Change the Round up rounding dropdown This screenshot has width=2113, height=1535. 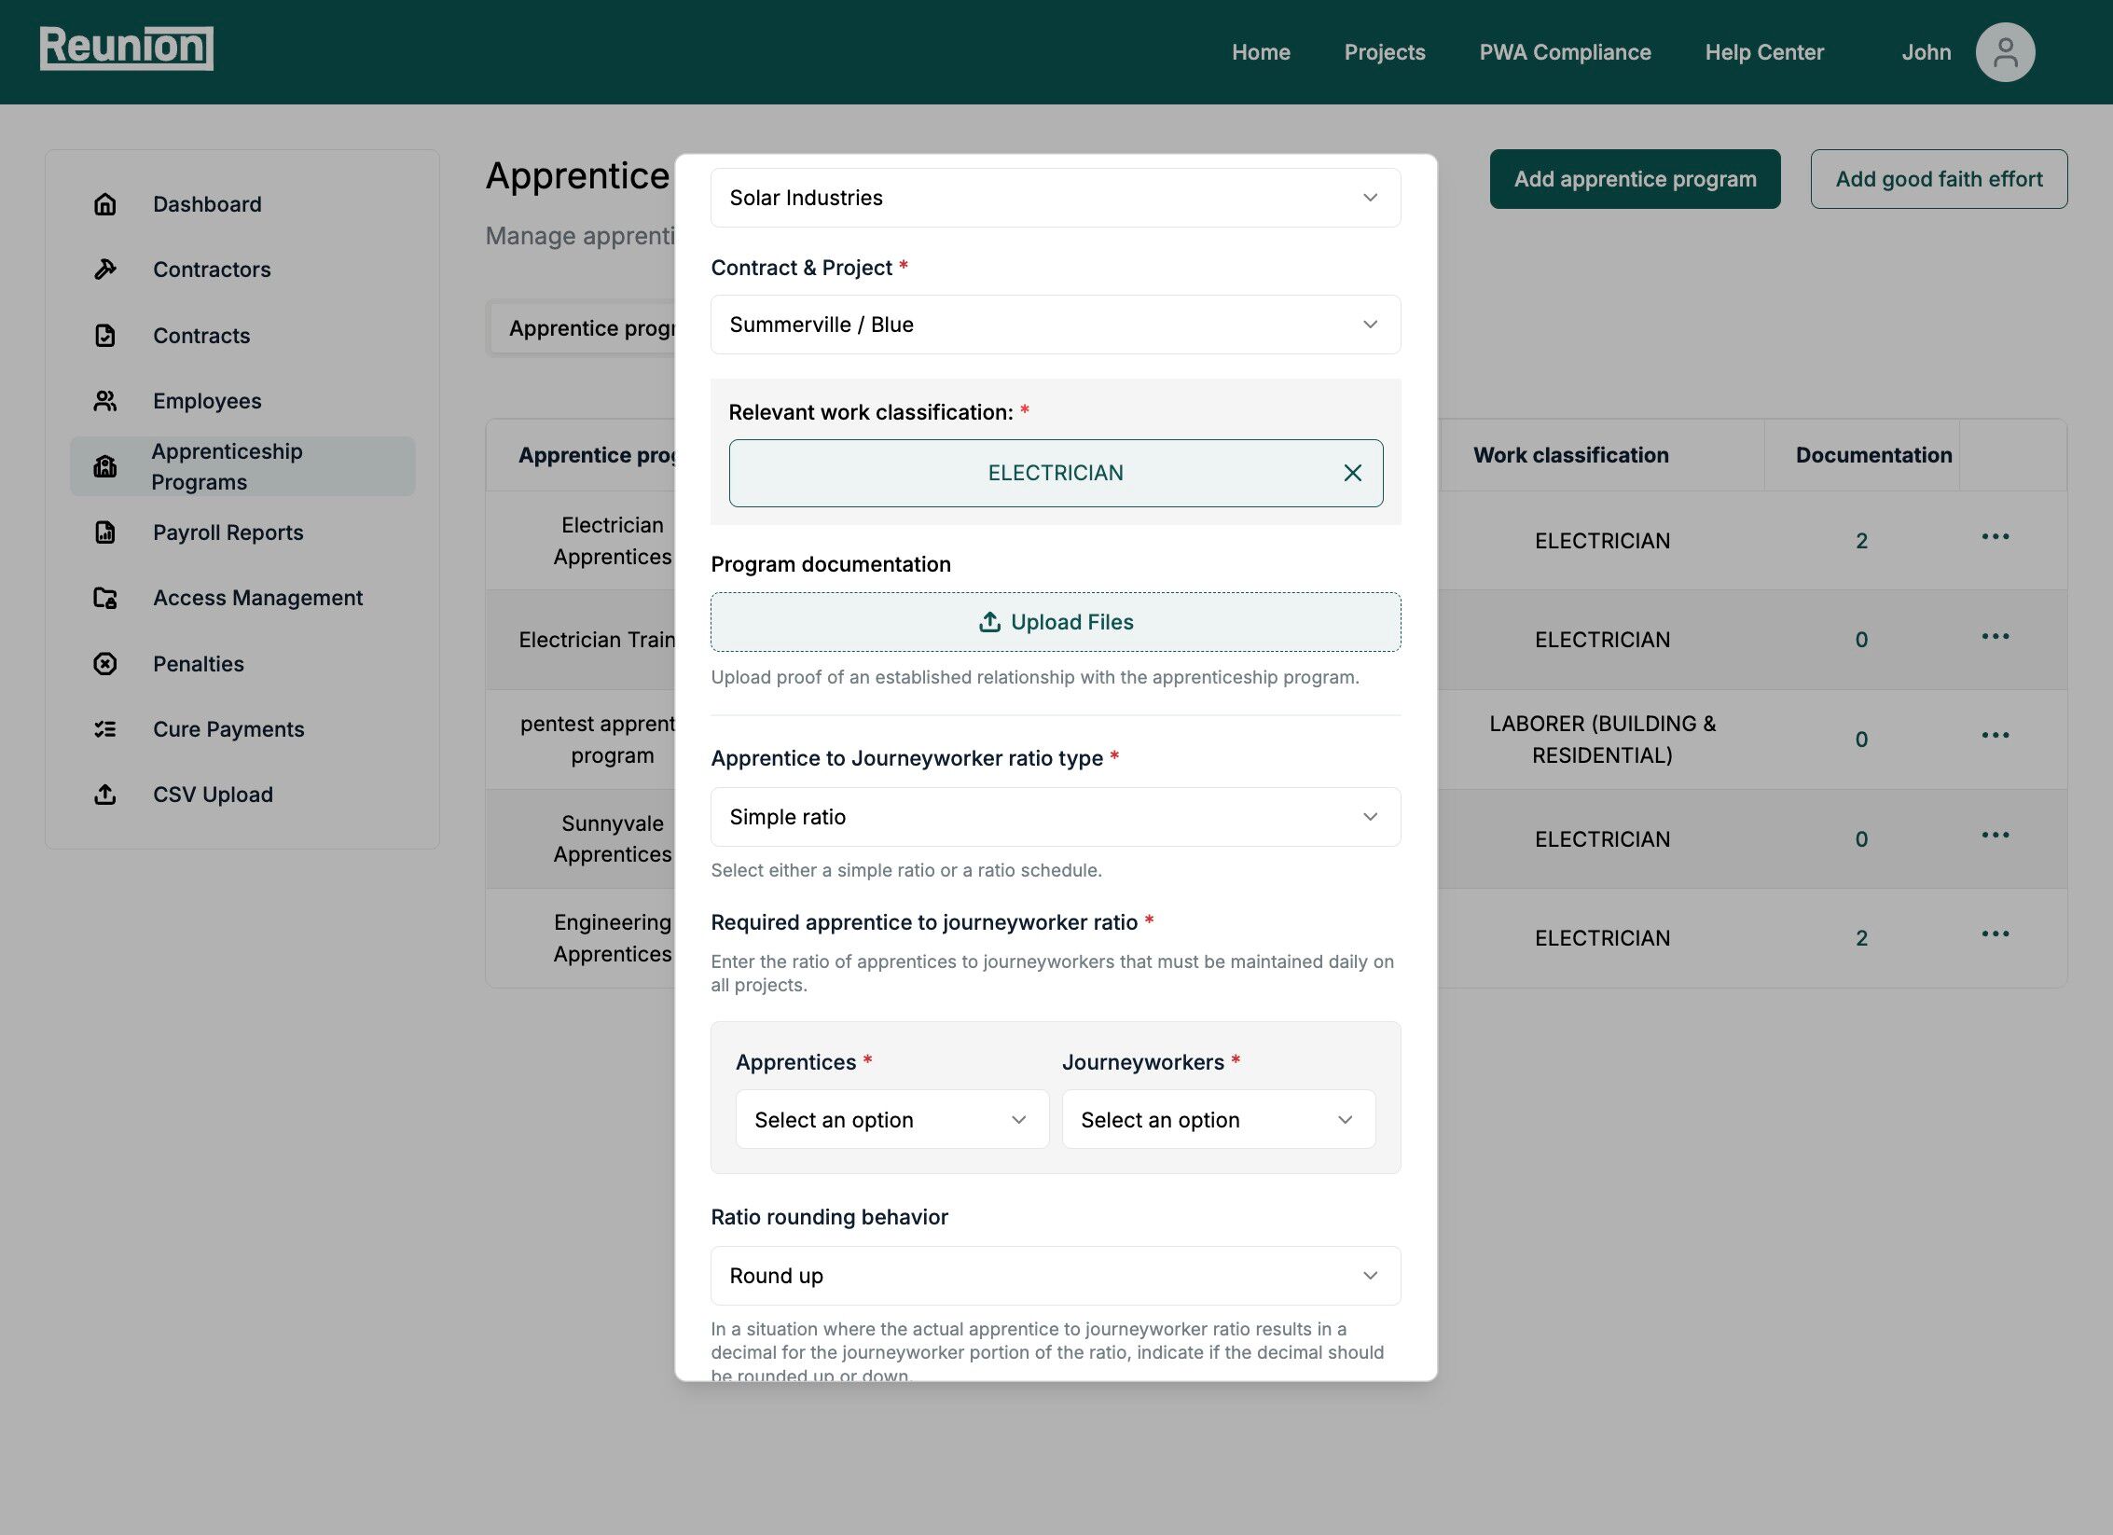pyautogui.click(x=1055, y=1276)
